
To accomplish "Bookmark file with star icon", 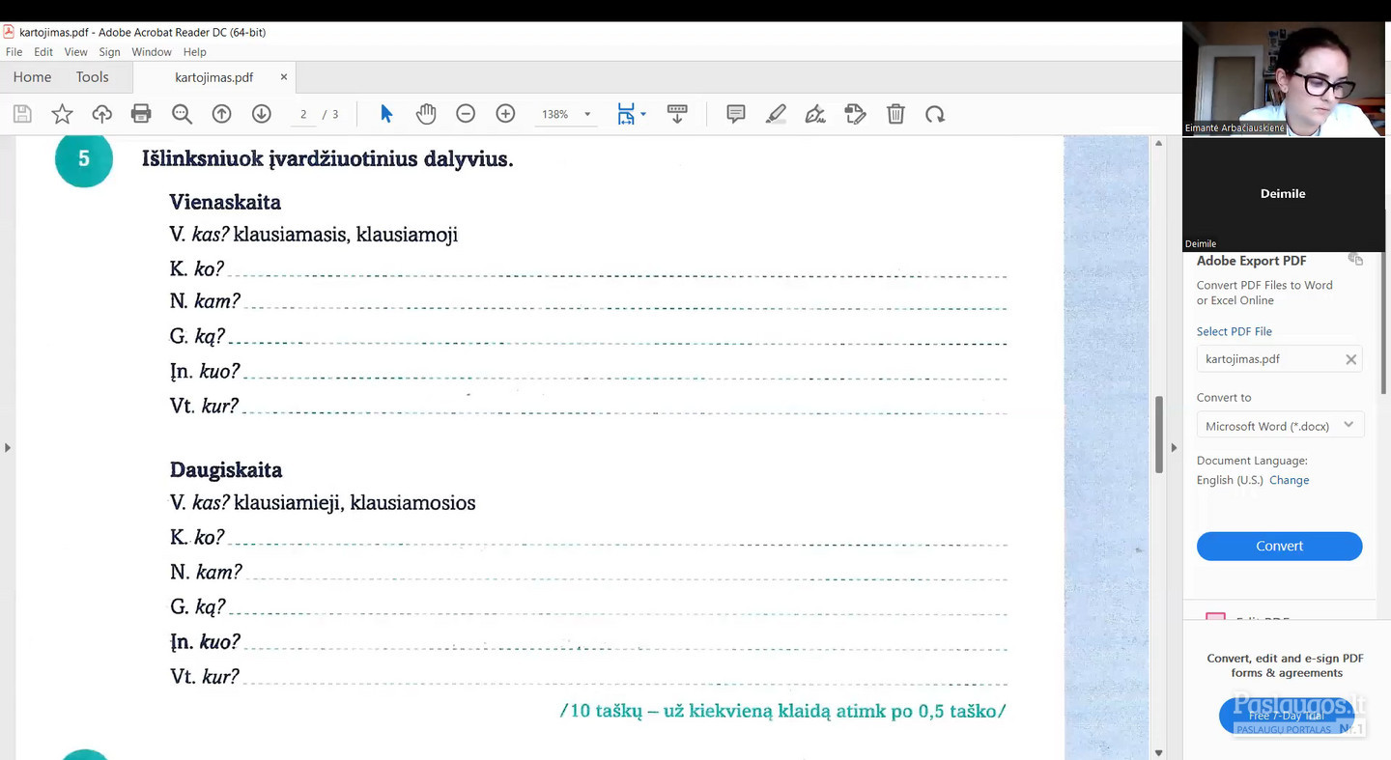I will [62, 114].
